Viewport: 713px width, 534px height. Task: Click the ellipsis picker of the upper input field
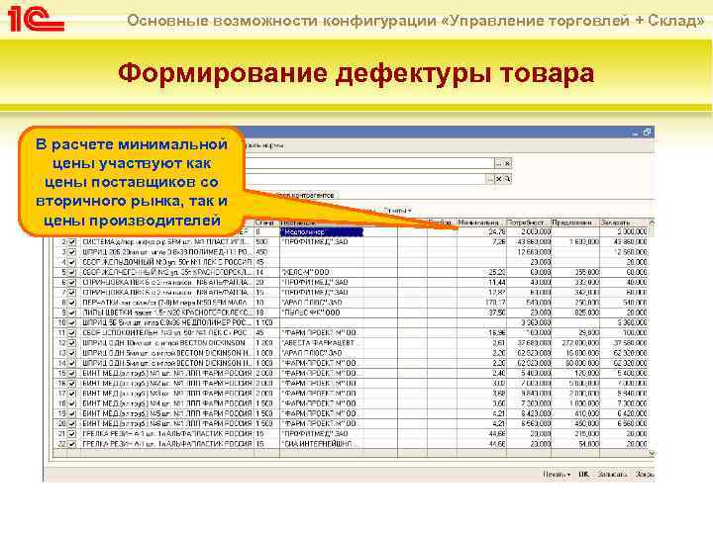click(x=498, y=163)
